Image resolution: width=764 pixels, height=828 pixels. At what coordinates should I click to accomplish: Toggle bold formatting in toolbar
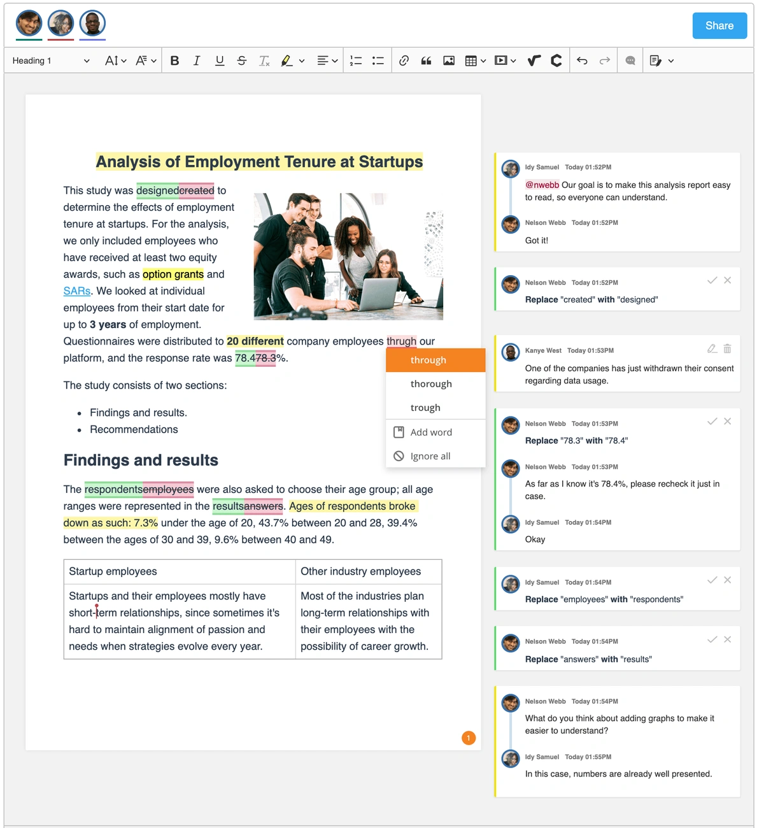tap(174, 61)
